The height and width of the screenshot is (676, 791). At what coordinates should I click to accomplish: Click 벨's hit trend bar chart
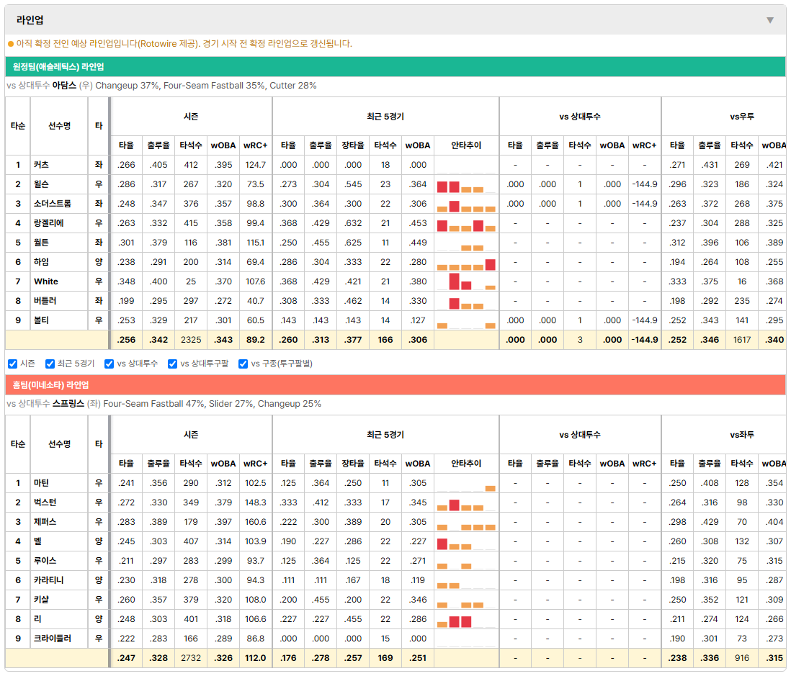(x=466, y=541)
